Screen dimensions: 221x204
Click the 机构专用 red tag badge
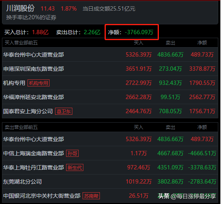(39, 83)
